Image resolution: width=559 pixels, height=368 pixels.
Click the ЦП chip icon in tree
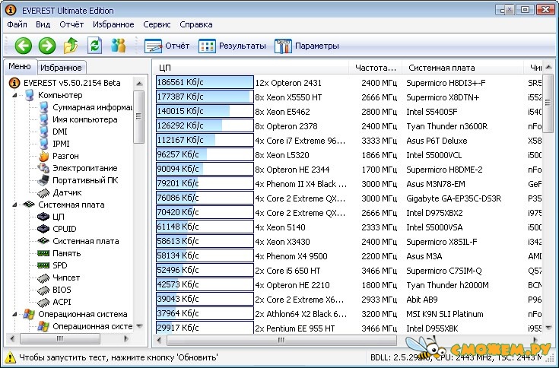43,217
